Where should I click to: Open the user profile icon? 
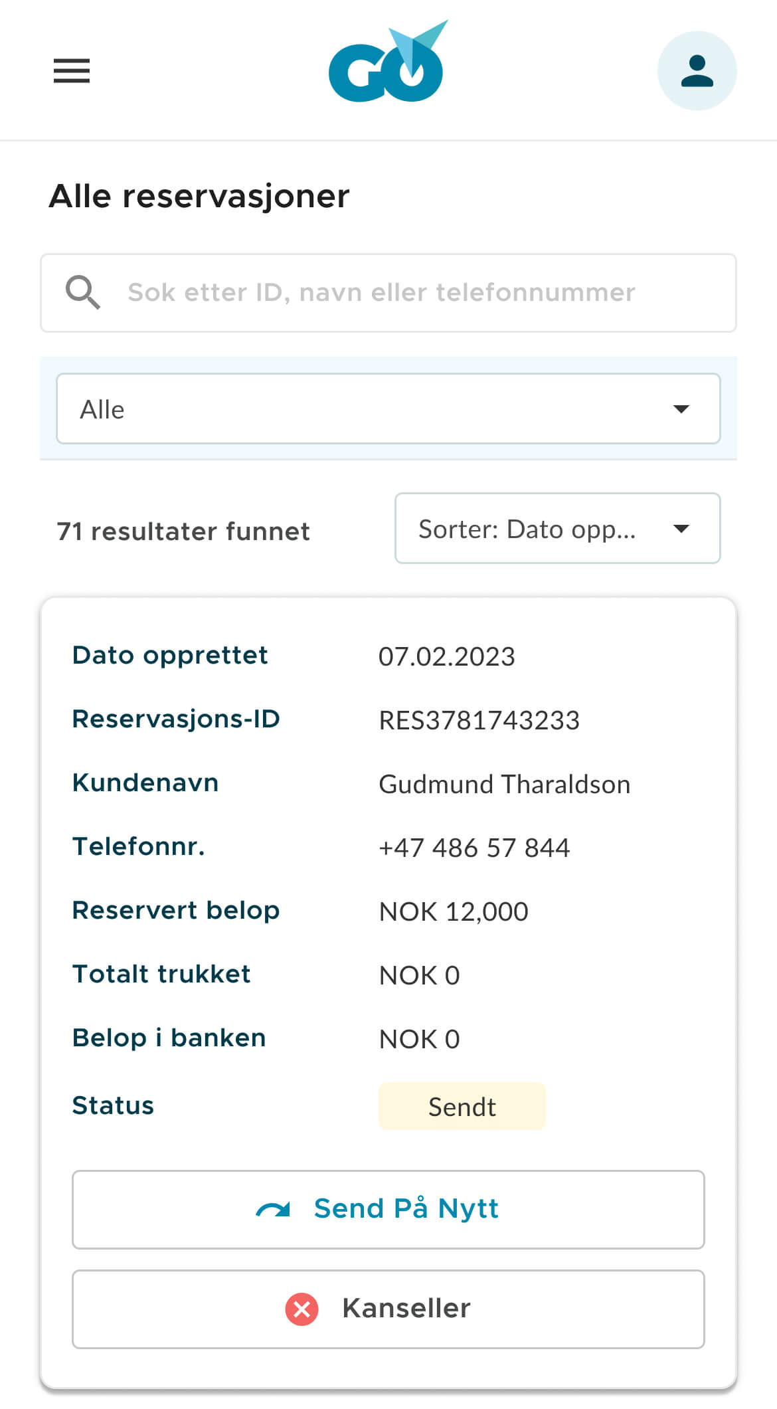tap(697, 70)
